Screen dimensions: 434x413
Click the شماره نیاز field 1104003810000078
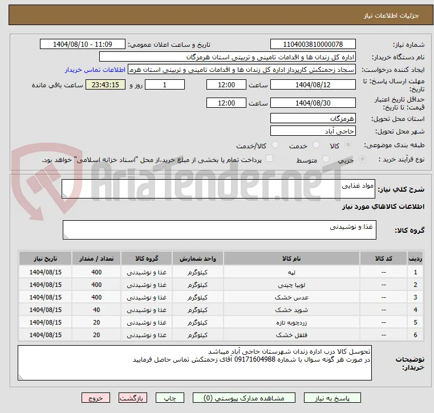tap(313, 44)
